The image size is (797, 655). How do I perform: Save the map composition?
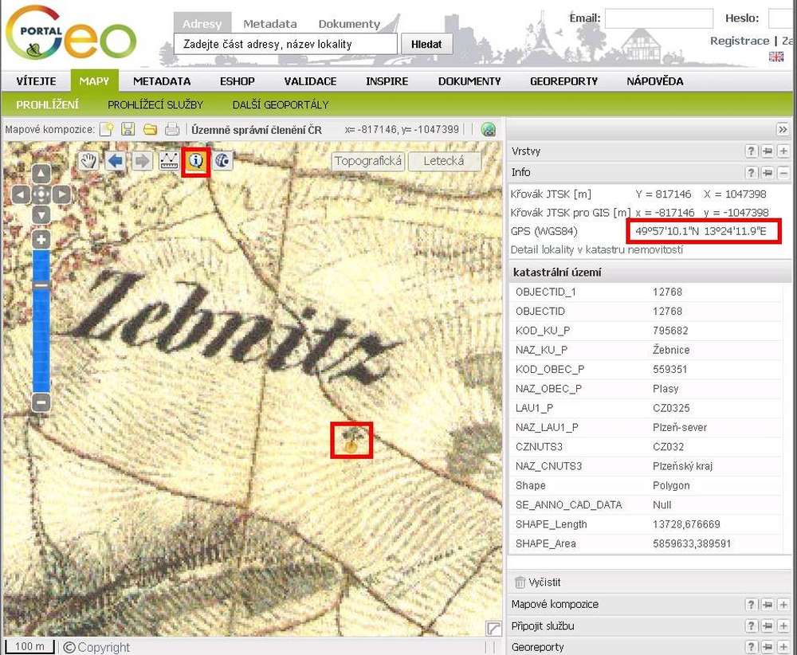pyautogui.click(x=128, y=129)
